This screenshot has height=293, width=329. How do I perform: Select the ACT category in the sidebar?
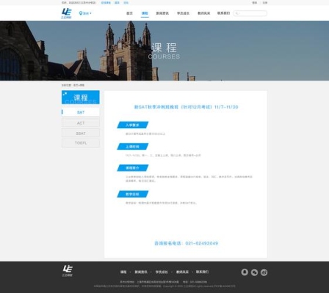click(81, 123)
